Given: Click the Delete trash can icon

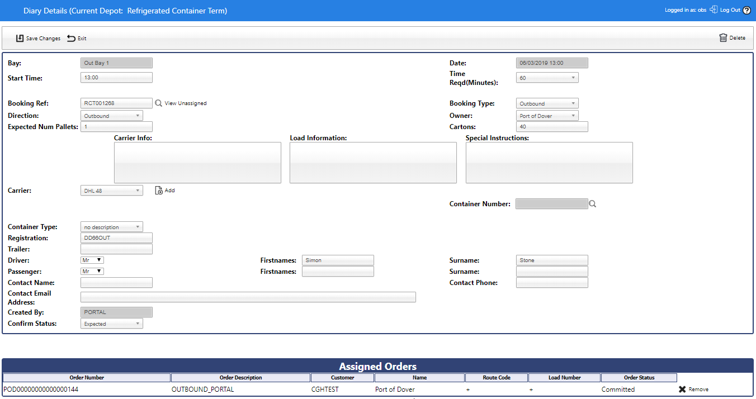Looking at the screenshot, I should [723, 38].
